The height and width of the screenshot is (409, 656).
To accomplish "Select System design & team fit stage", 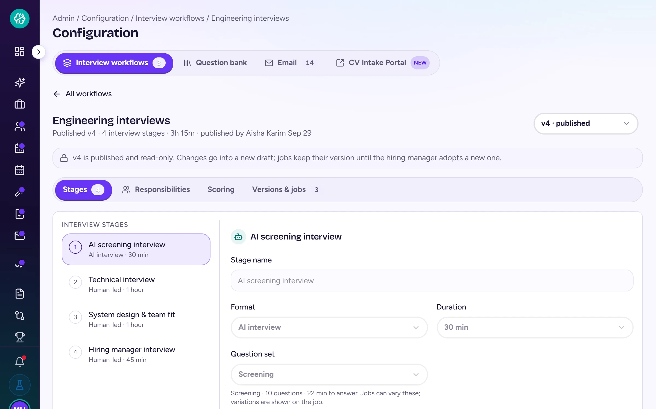I will point(136,319).
